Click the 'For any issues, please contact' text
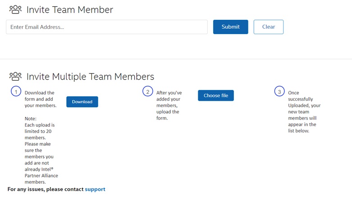The height and width of the screenshot is (200, 352). tap(46, 189)
